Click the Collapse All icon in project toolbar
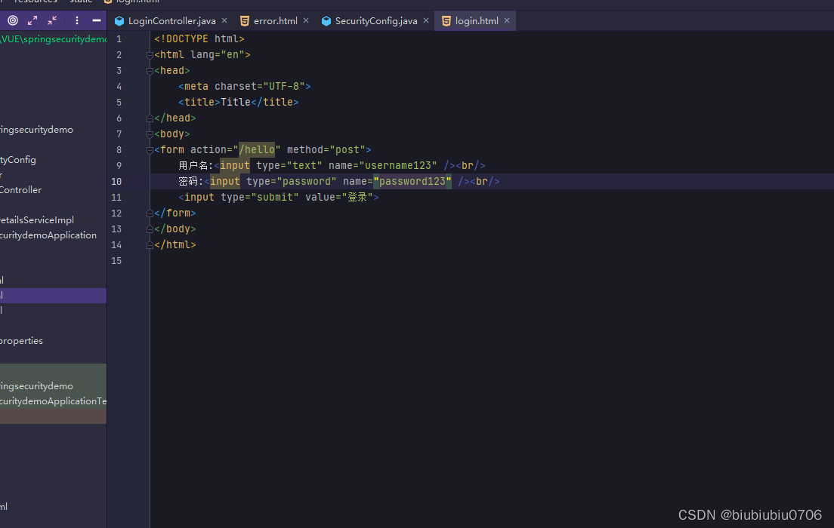 (52, 20)
